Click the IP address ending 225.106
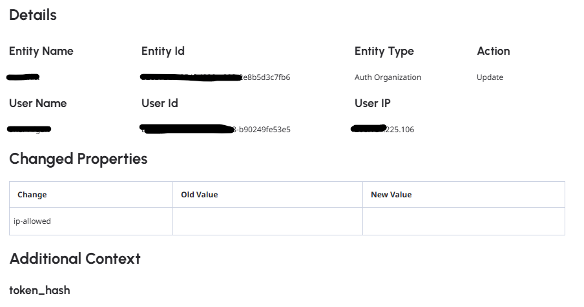This screenshot has width=584, height=307. pyautogui.click(x=384, y=130)
